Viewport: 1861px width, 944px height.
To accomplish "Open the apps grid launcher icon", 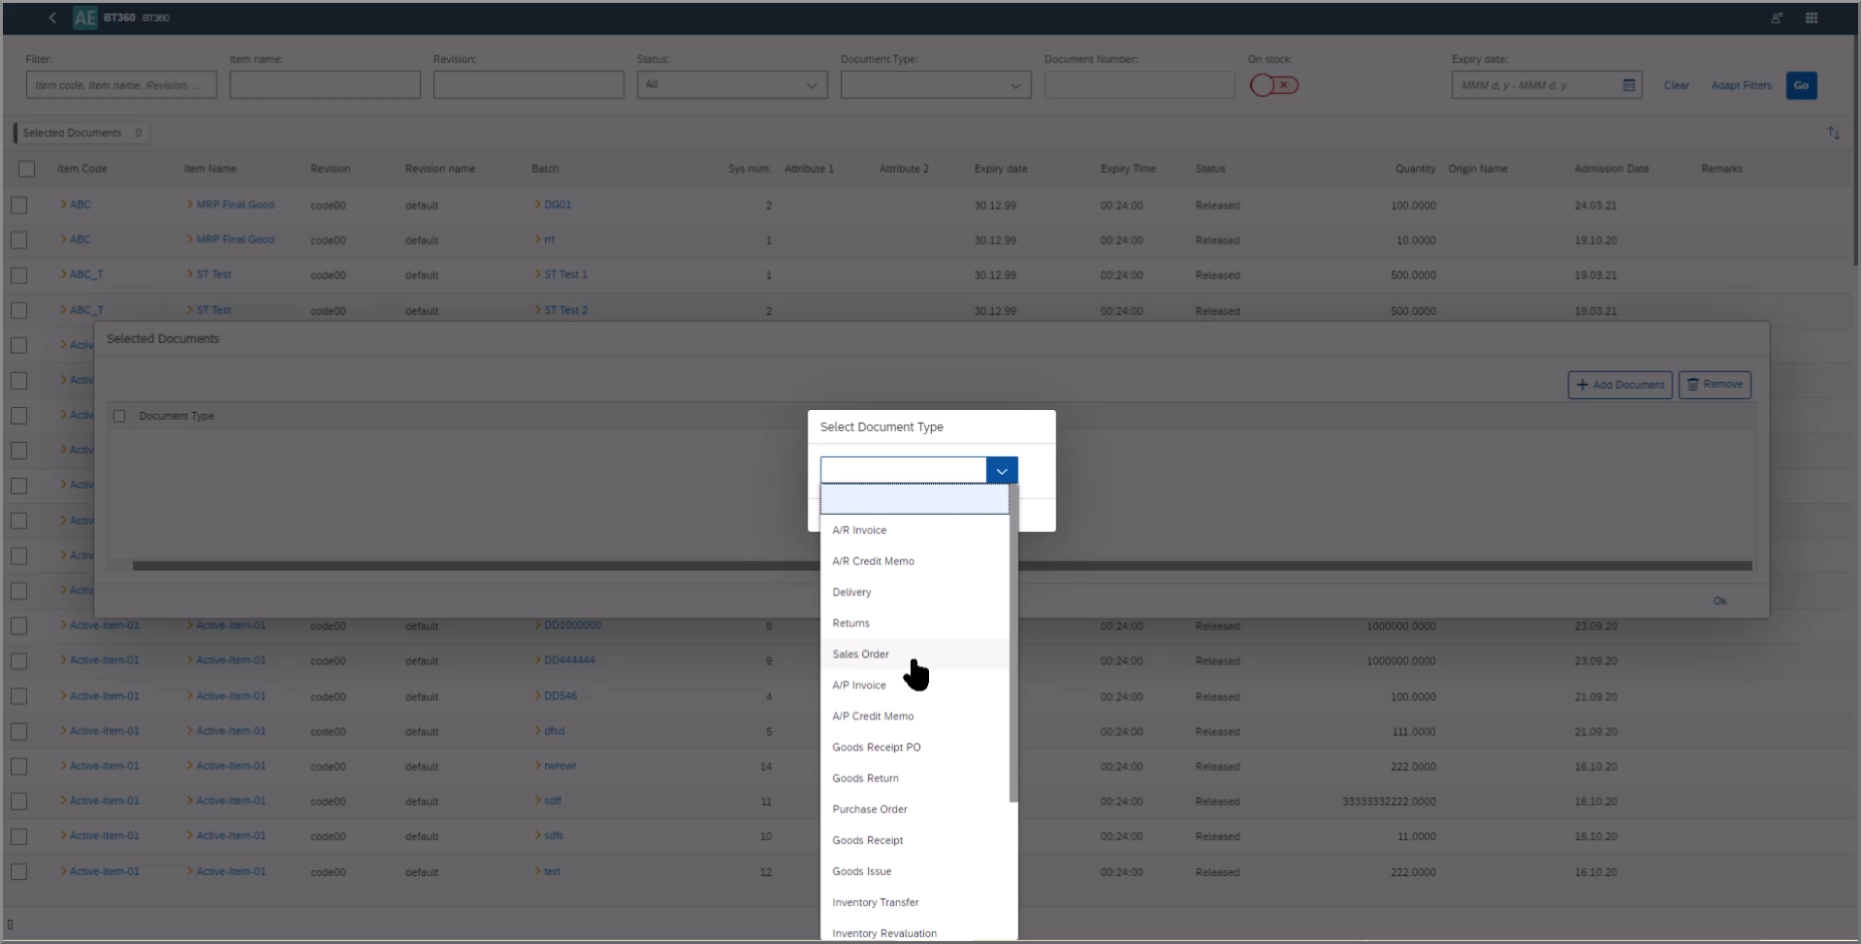I will pyautogui.click(x=1812, y=17).
